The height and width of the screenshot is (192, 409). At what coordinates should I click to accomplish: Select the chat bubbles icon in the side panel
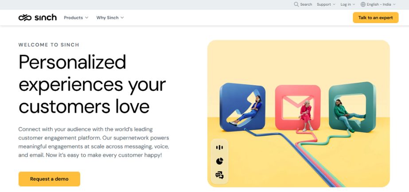pos(219,175)
